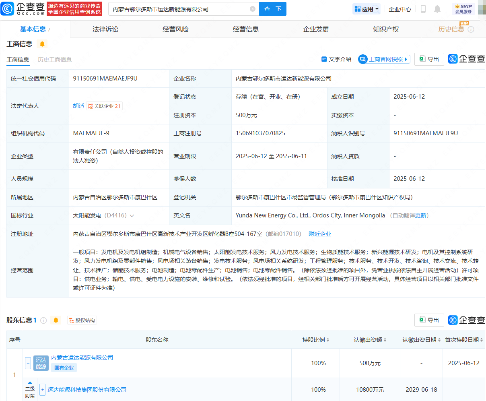Image resolution: width=486 pixels, height=401 pixels.
Task: Click the SVIP member service badge
Action: [x=463, y=9]
